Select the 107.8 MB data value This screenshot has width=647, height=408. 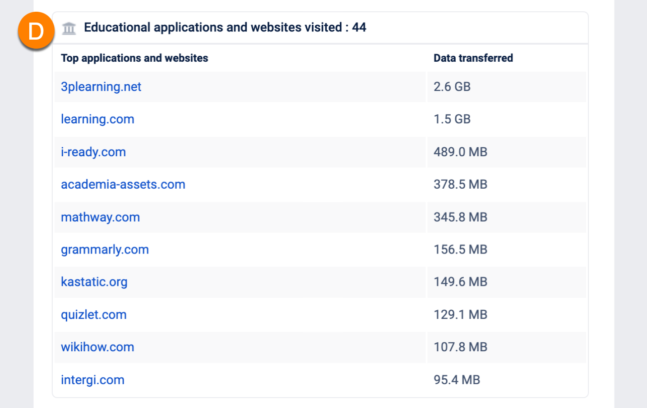pos(461,347)
